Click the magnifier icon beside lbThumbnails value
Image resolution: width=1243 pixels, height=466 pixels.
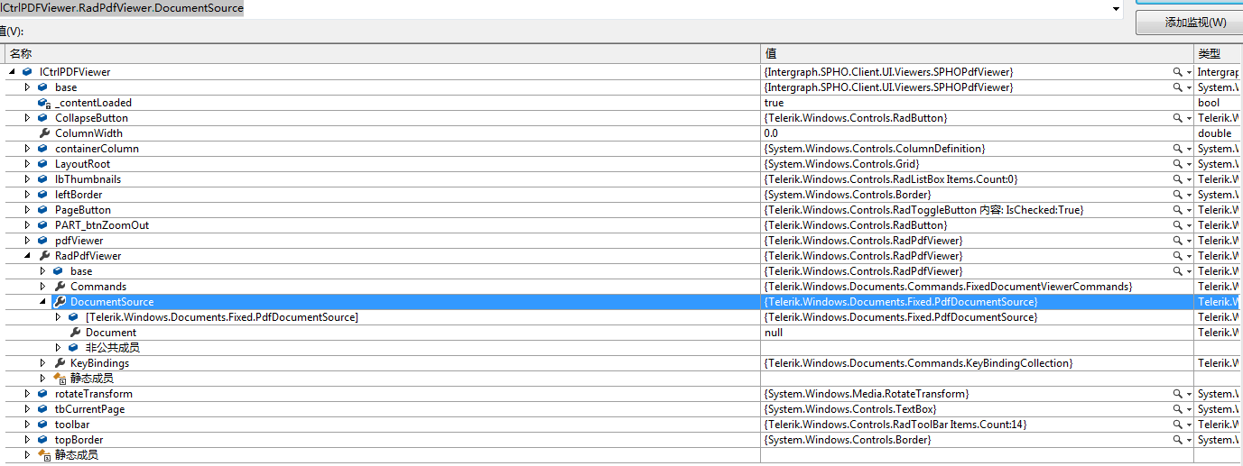click(1177, 179)
